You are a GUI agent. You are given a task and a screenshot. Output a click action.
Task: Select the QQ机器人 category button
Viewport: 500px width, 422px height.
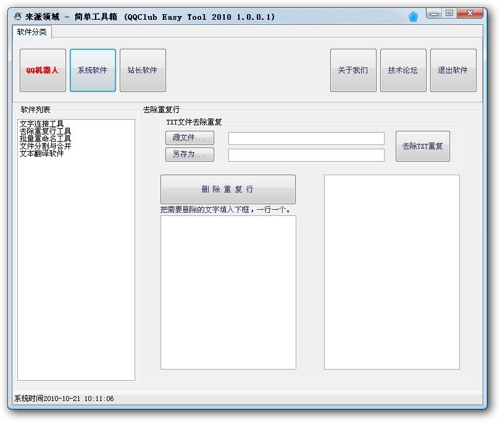pos(43,70)
